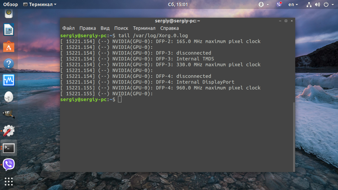Click the wrench and gear settings icon
Screen dimensions: 338x190
(9, 131)
